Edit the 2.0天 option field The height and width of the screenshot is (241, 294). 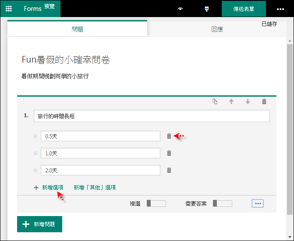(100, 170)
